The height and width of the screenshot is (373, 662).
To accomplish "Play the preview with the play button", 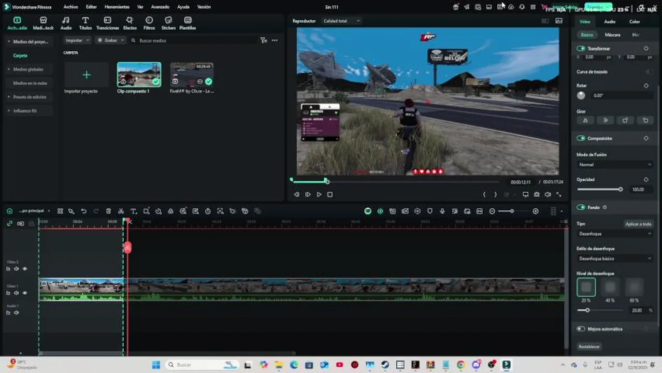I will pyautogui.click(x=319, y=194).
